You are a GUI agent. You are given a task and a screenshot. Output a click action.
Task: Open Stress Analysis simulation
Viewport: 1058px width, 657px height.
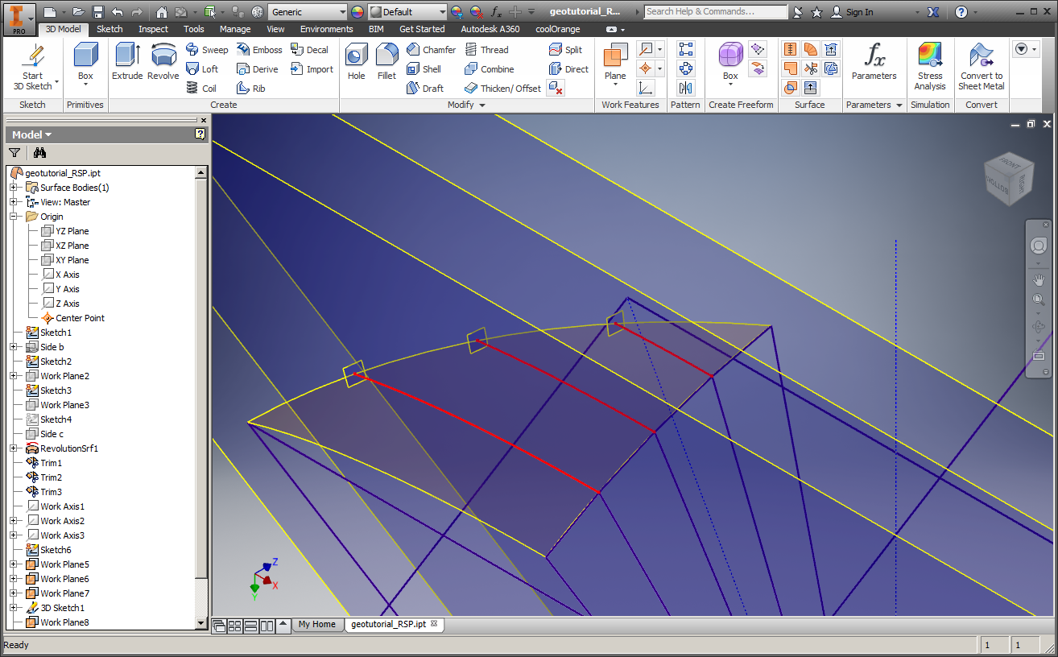pos(930,67)
